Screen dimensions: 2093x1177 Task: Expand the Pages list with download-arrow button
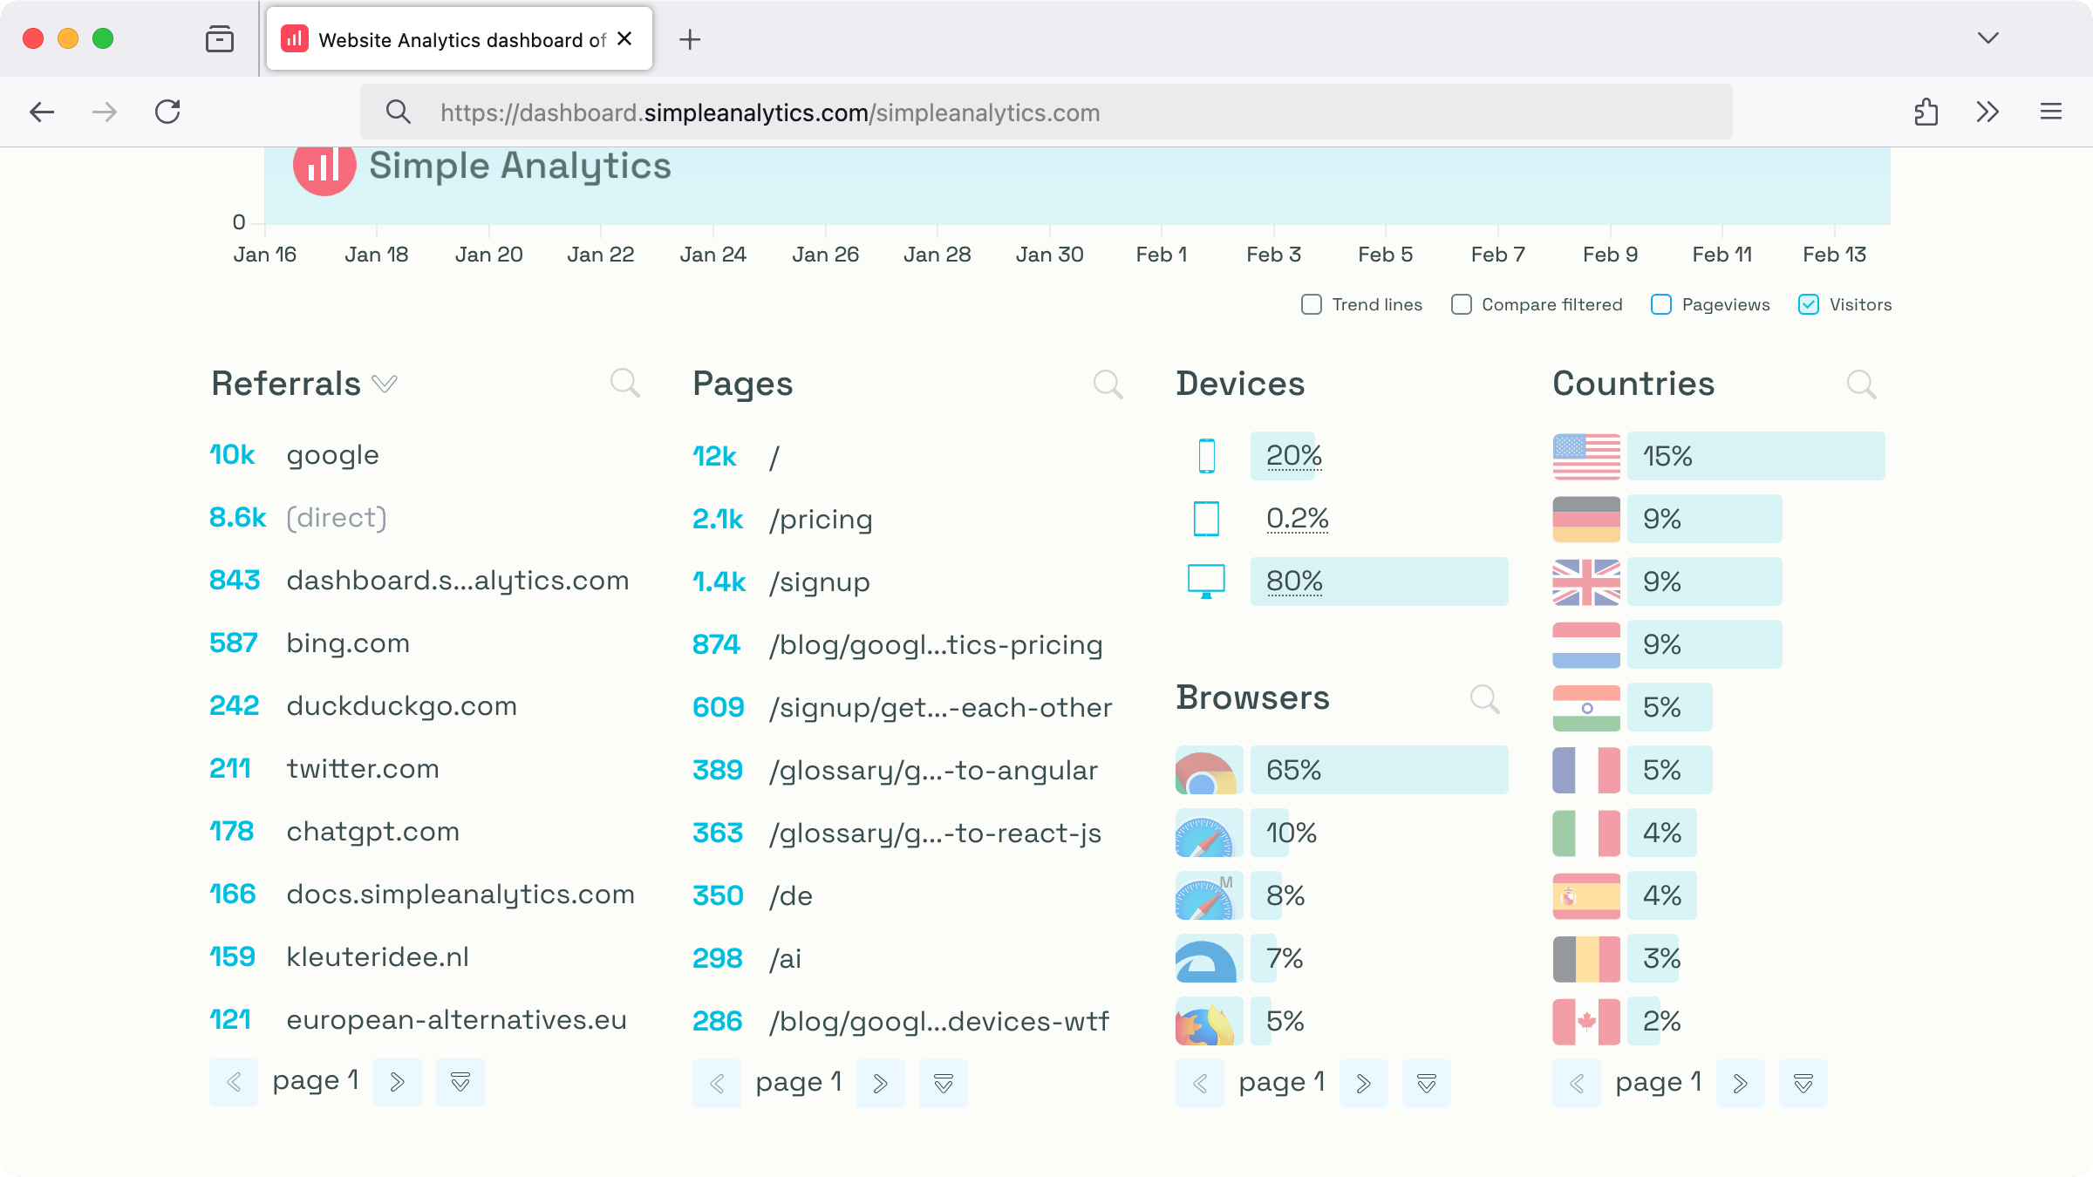pyautogui.click(x=944, y=1084)
